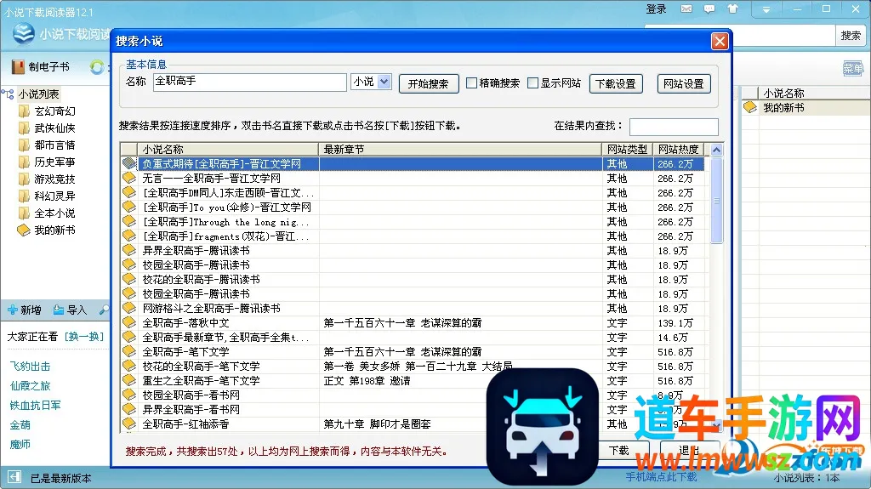Screen dimensions: 871x489
Task: Open the title bar dropdown arrow menu
Action: 766,9
